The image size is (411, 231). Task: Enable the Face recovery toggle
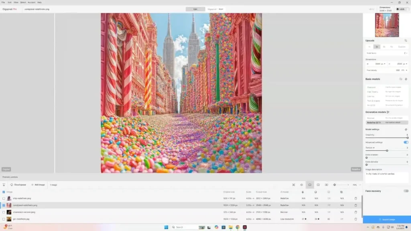pyautogui.click(x=406, y=191)
